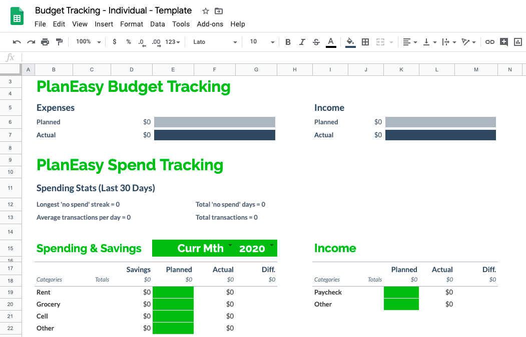Open vertical align dropdown

(429, 42)
